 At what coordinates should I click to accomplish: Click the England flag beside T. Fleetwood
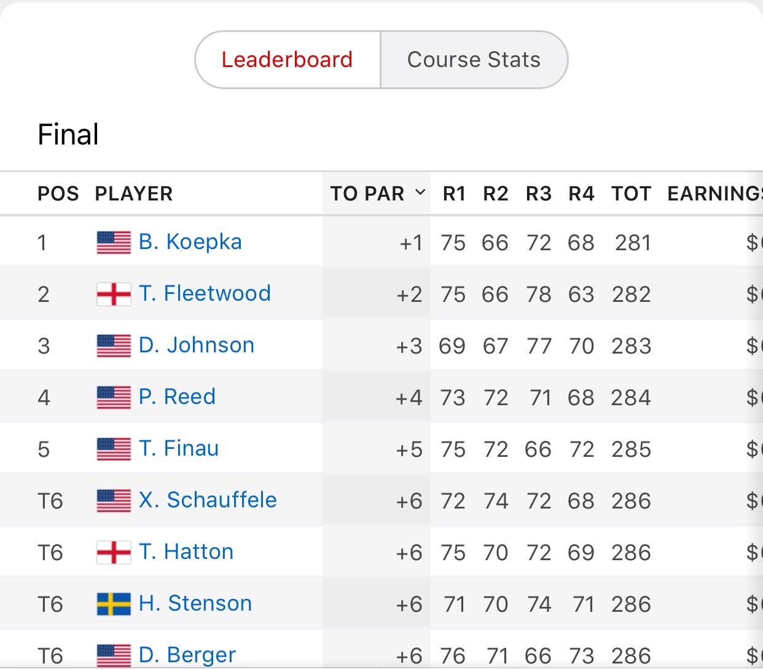[113, 293]
